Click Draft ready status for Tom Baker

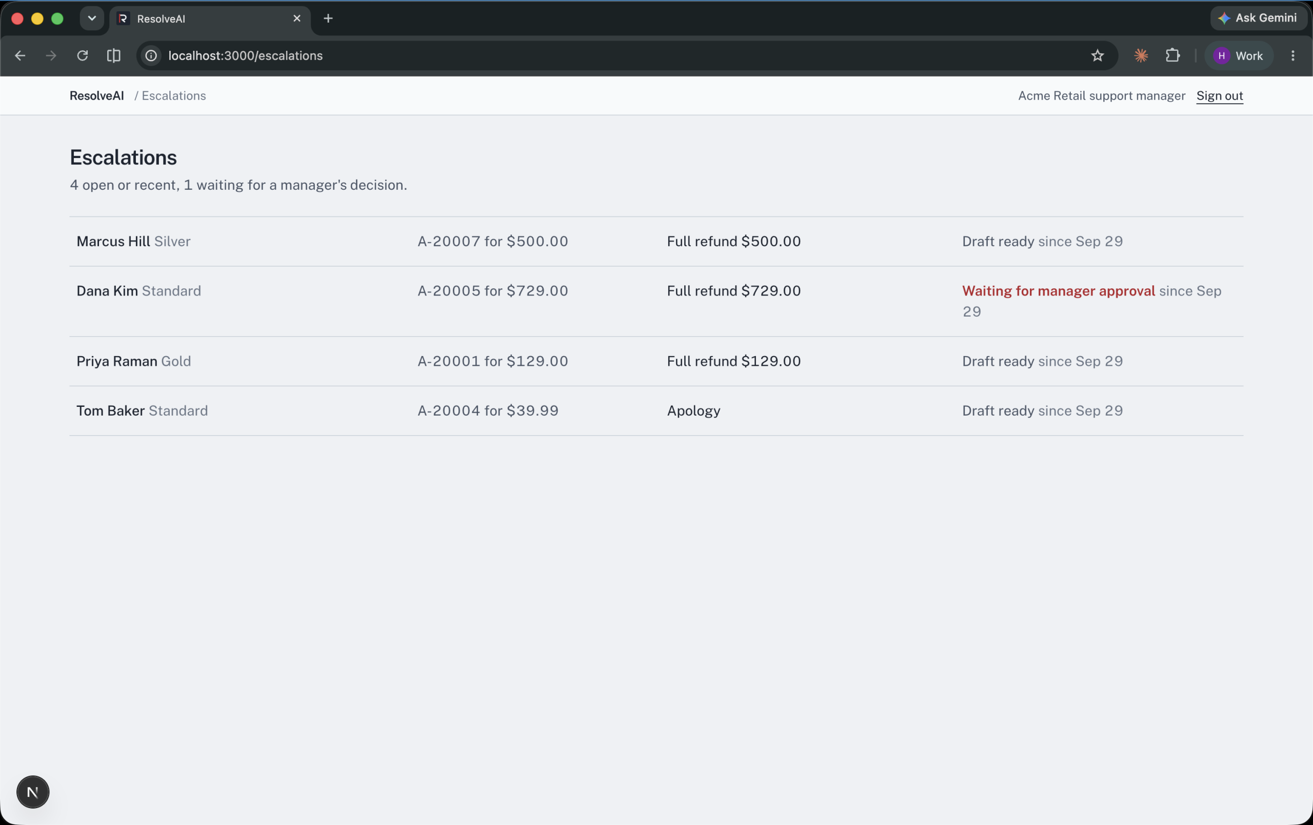(x=998, y=410)
